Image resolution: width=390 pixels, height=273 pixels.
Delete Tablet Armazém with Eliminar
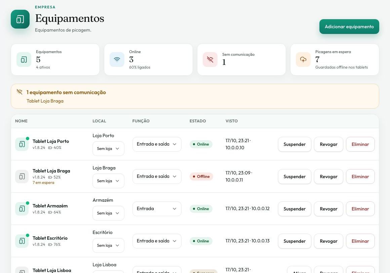(360, 209)
